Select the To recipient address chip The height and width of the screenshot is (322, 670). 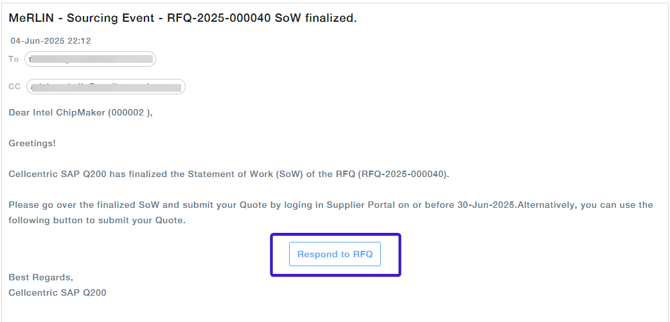(x=90, y=60)
